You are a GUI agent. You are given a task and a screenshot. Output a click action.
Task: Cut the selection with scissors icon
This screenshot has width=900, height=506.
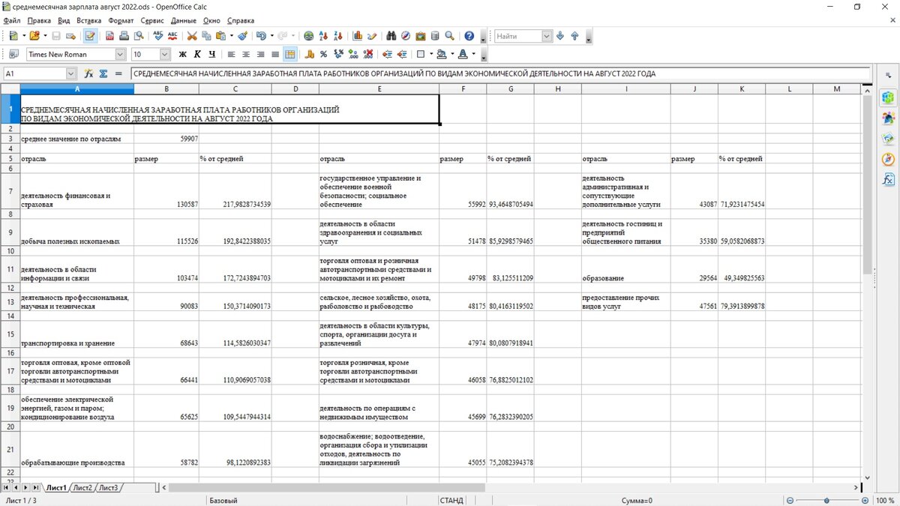click(x=192, y=36)
